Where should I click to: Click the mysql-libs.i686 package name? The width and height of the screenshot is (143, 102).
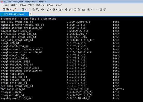tap(12, 74)
